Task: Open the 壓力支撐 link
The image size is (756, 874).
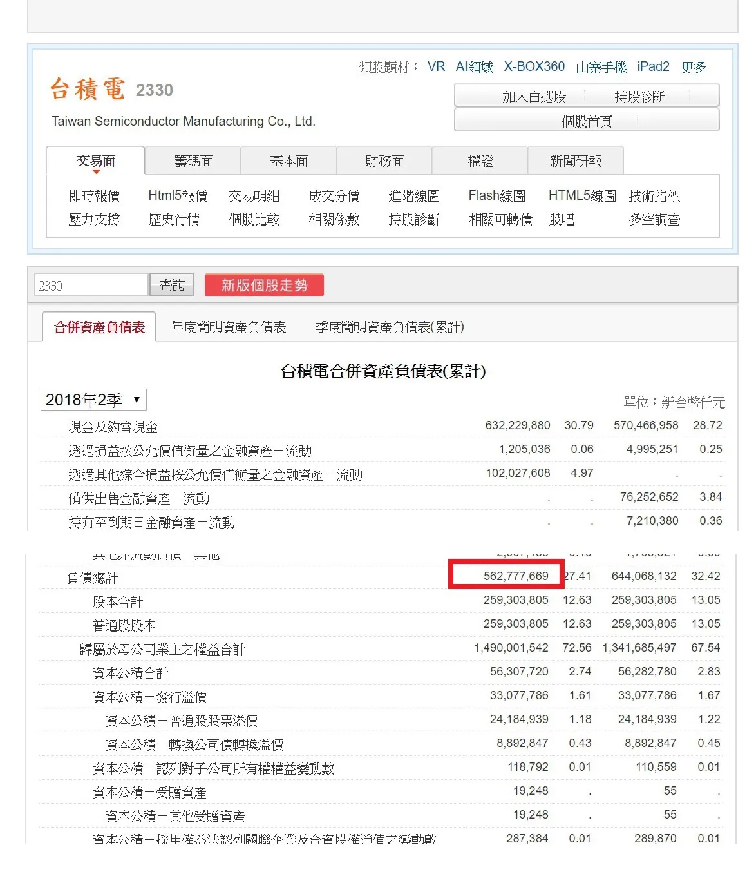Action: coord(95,220)
